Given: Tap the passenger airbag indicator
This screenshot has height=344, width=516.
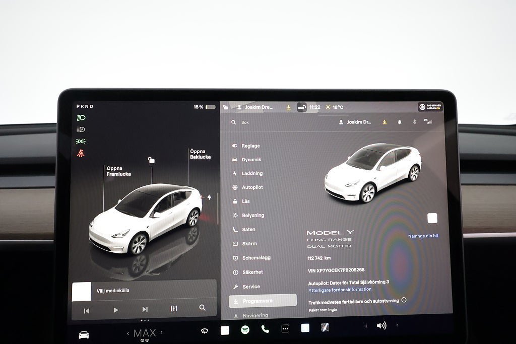Looking at the screenshot, I should click(430, 107).
